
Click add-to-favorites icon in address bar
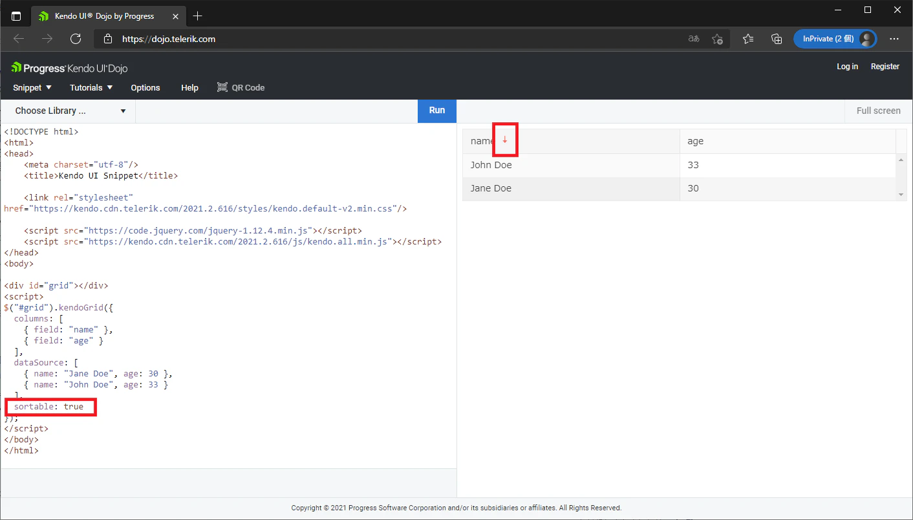[x=717, y=39]
